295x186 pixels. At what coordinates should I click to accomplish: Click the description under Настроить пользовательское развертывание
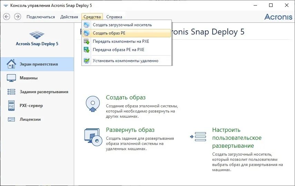(x=248, y=162)
